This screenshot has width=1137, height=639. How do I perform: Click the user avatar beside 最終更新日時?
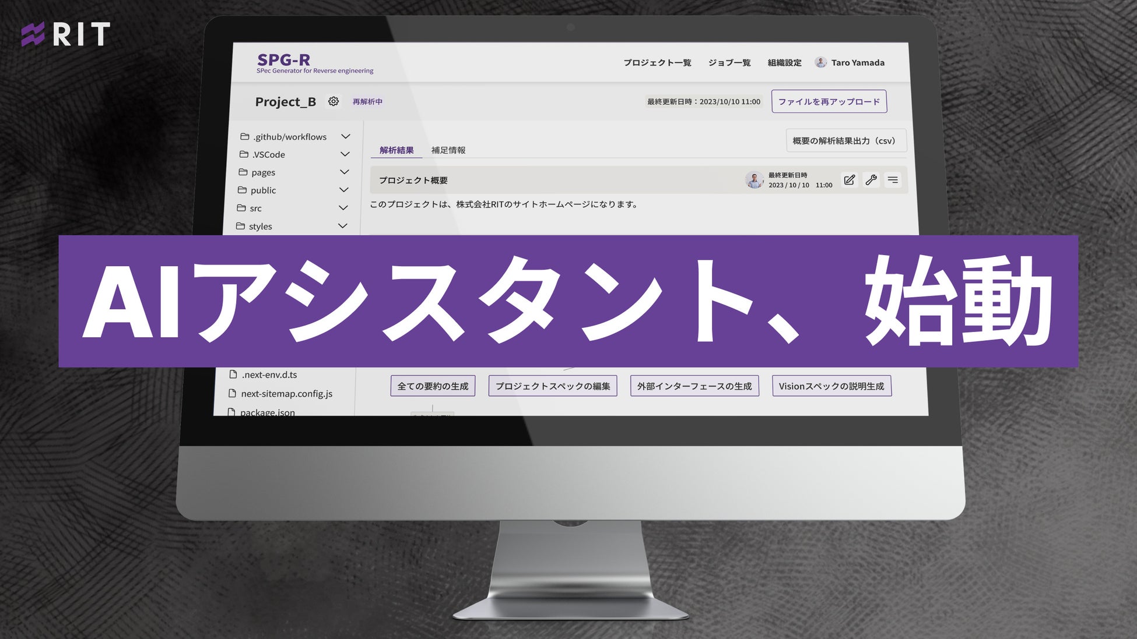click(755, 180)
